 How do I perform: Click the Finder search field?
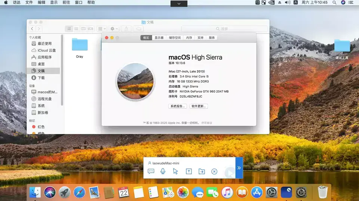224,29
